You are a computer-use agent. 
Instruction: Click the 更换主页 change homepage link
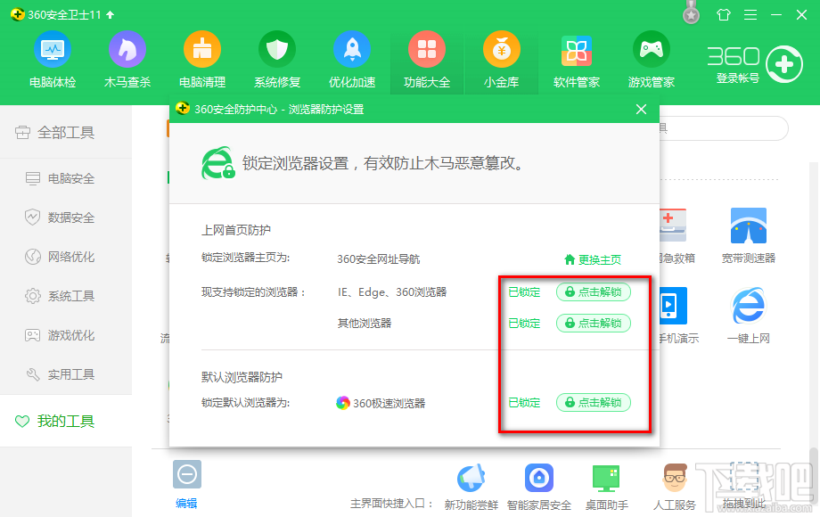595,258
